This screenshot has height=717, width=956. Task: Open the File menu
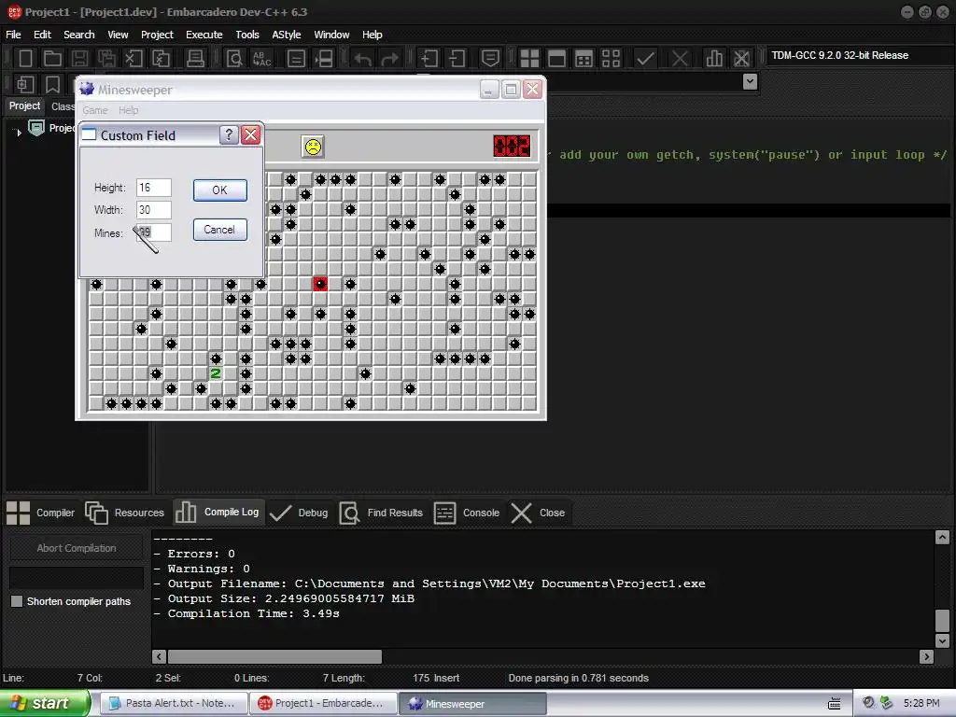pyautogui.click(x=13, y=35)
